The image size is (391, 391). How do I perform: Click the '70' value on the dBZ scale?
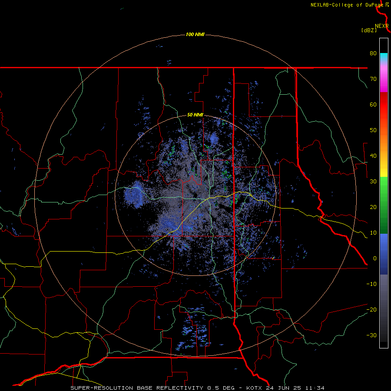(373, 79)
